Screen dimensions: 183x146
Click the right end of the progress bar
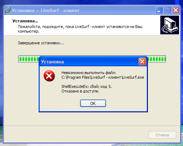click(x=156, y=59)
